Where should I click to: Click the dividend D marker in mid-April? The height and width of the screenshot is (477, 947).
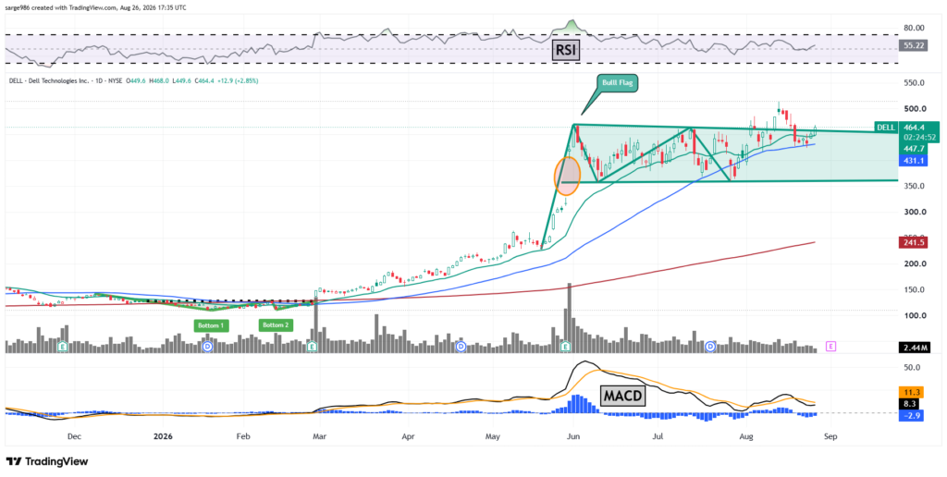tap(461, 346)
